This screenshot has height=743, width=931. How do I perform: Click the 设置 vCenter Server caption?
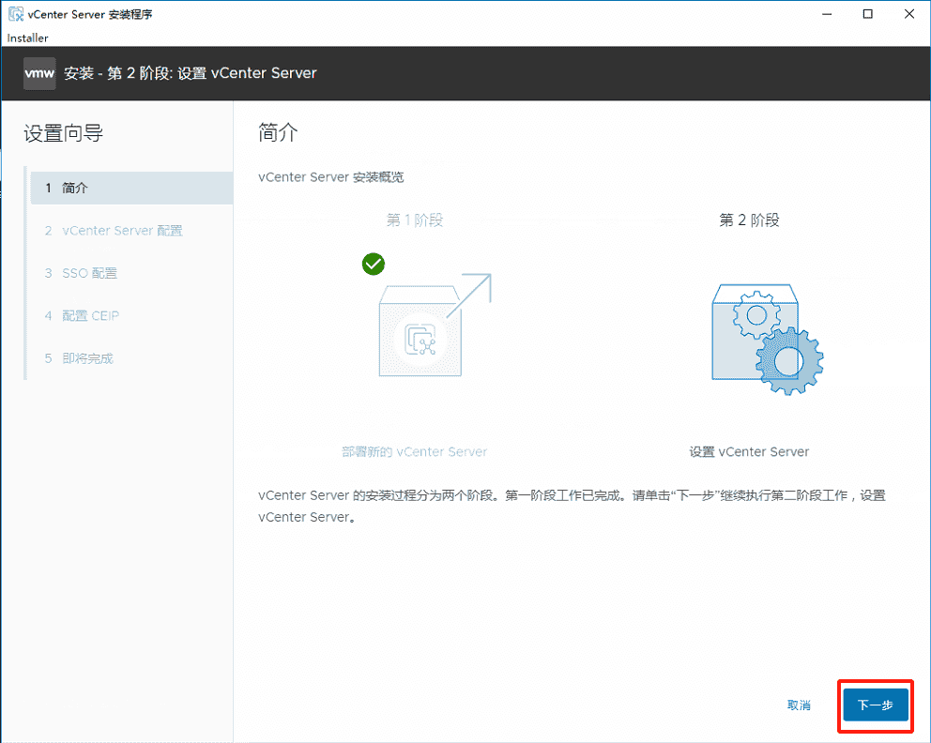coord(748,451)
